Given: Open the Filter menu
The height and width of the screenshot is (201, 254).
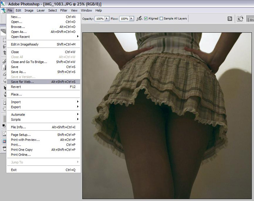Looking at the screenshot, I should [64, 11].
